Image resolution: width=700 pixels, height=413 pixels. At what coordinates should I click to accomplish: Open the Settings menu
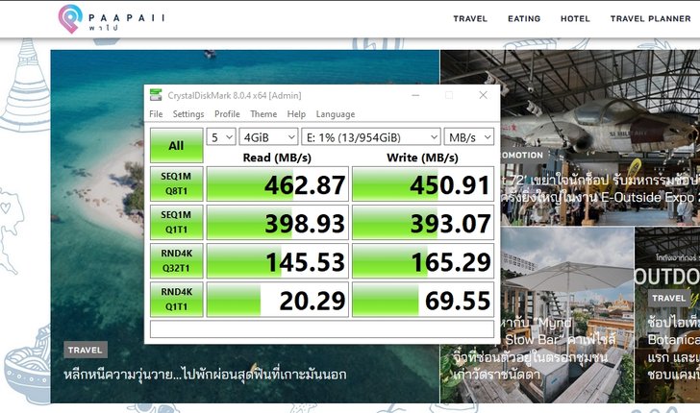coord(188,114)
